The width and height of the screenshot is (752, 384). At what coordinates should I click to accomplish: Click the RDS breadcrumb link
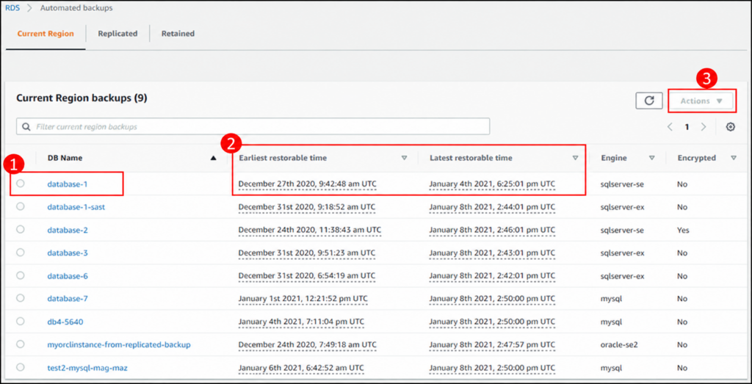pyautogui.click(x=12, y=8)
